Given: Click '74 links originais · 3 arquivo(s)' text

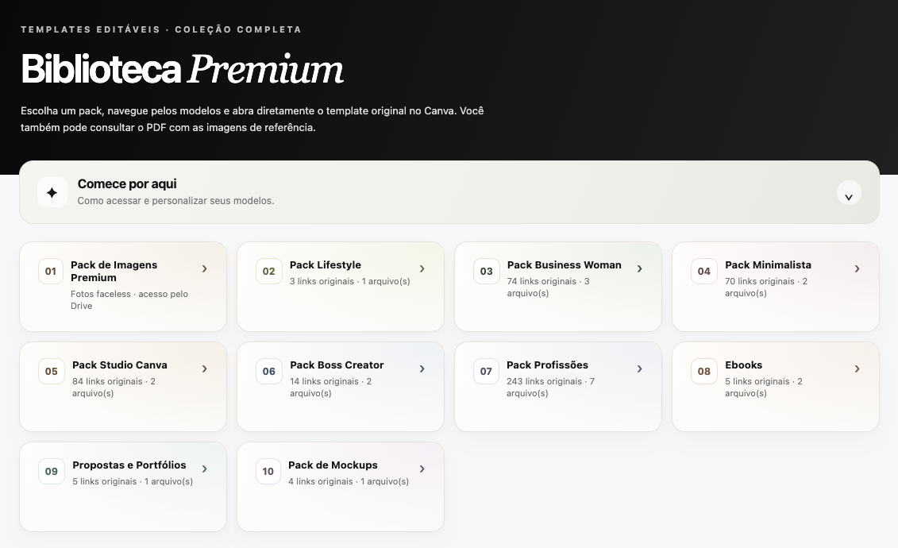Looking at the screenshot, I should pyautogui.click(x=548, y=287).
